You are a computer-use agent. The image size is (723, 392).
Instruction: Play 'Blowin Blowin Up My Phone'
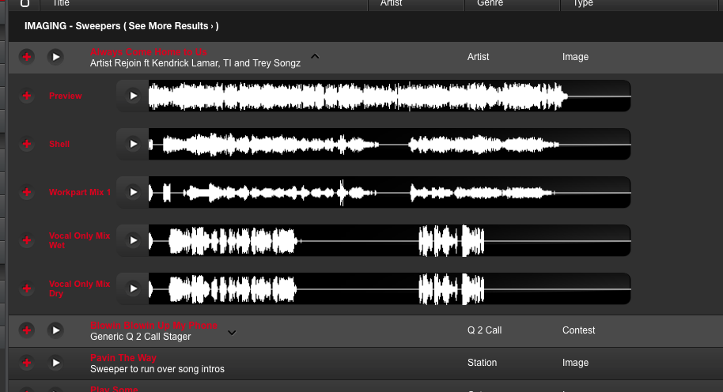55,330
